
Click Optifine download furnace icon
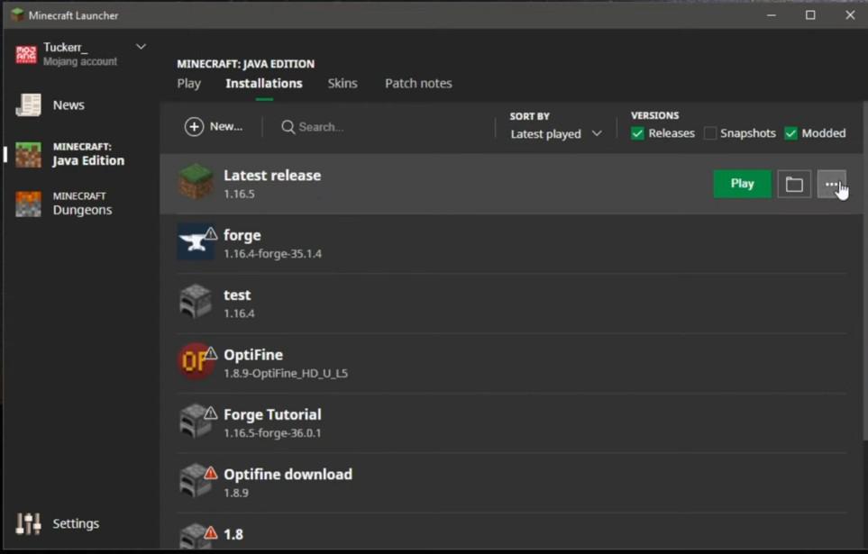[196, 481]
